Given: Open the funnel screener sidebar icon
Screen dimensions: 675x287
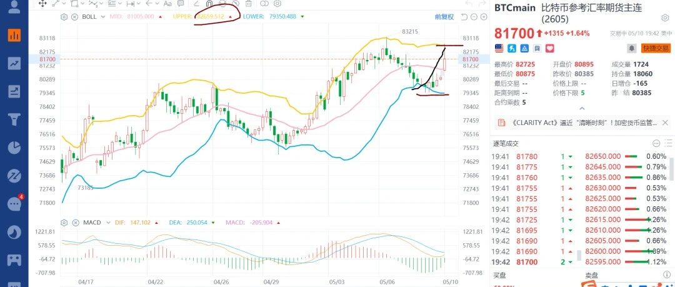Looking at the screenshot, I should 14,119.
